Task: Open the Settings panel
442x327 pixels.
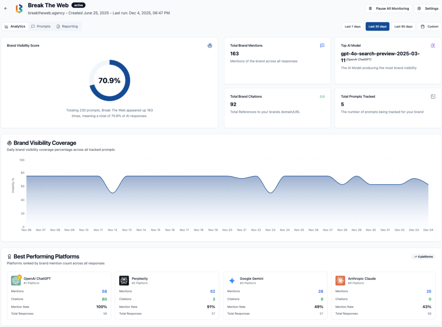Action: click(x=427, y=8)
